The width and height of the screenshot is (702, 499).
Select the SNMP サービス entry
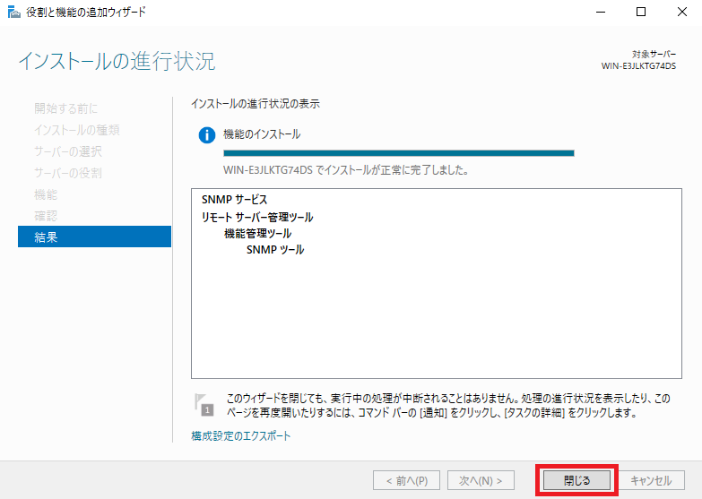[234, 200]
